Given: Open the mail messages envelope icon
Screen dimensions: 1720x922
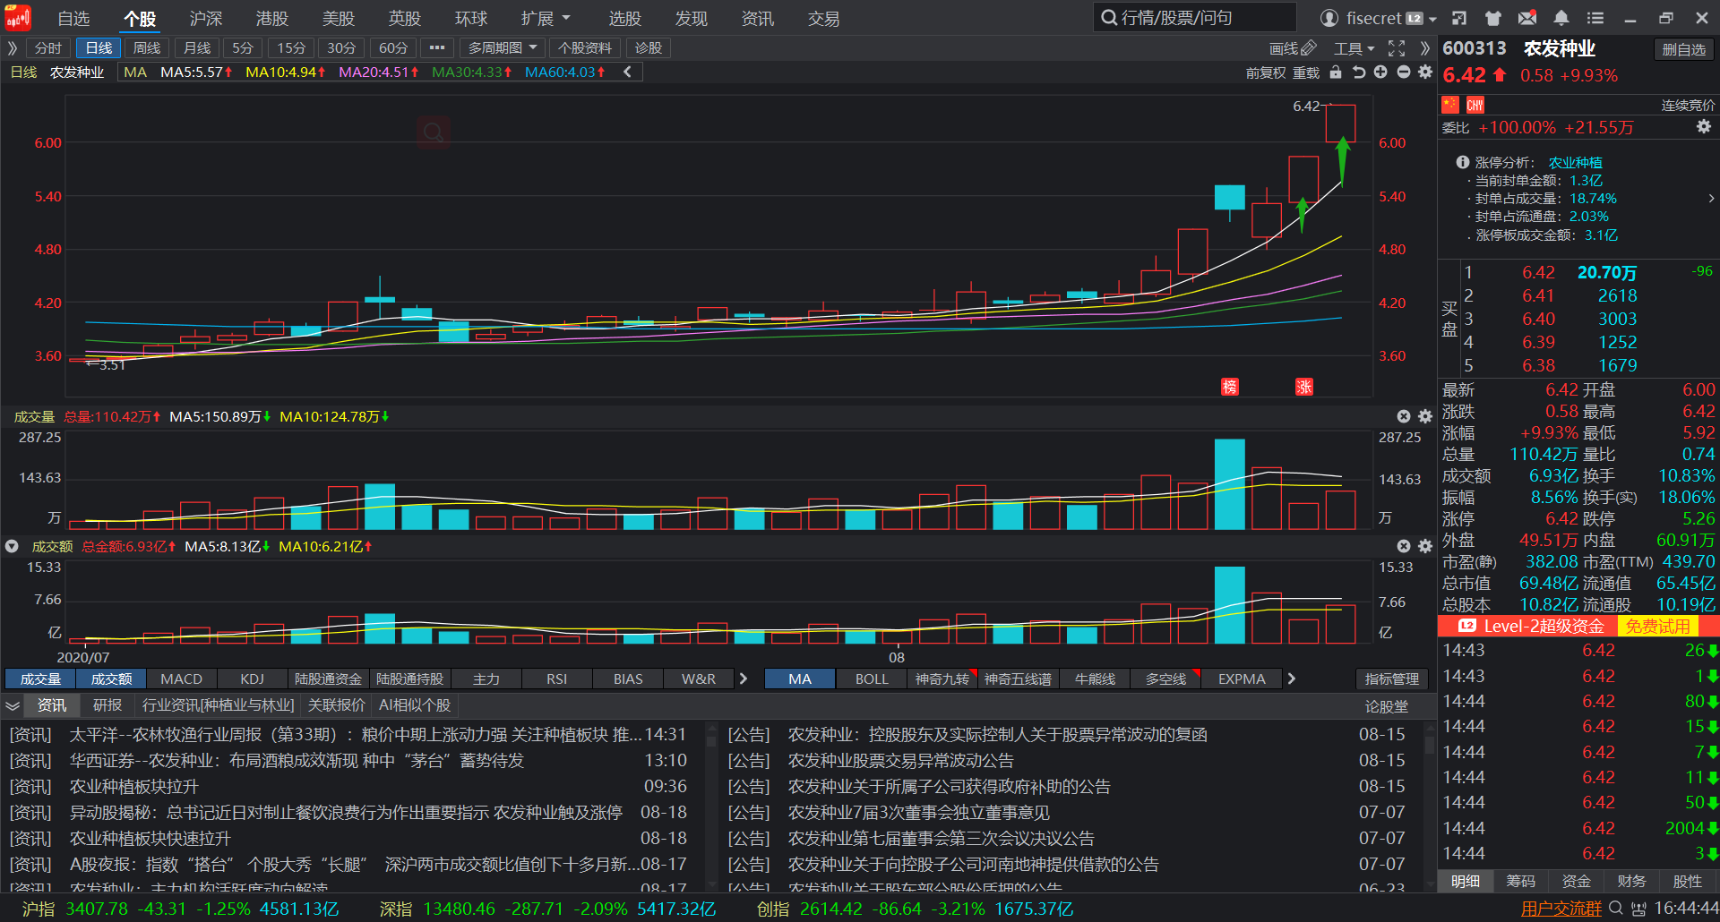Looking at the screenshot, I should 1527,18.
